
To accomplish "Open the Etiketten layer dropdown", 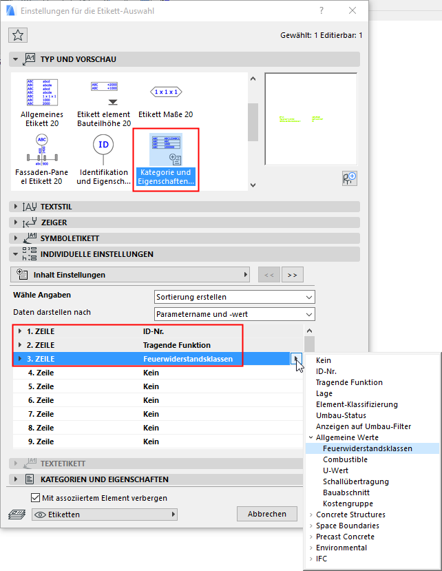I will point(105,515).
